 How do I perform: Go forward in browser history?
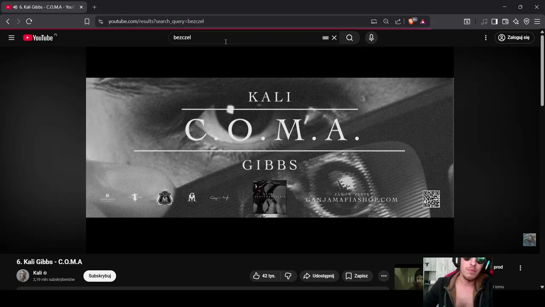18,21
